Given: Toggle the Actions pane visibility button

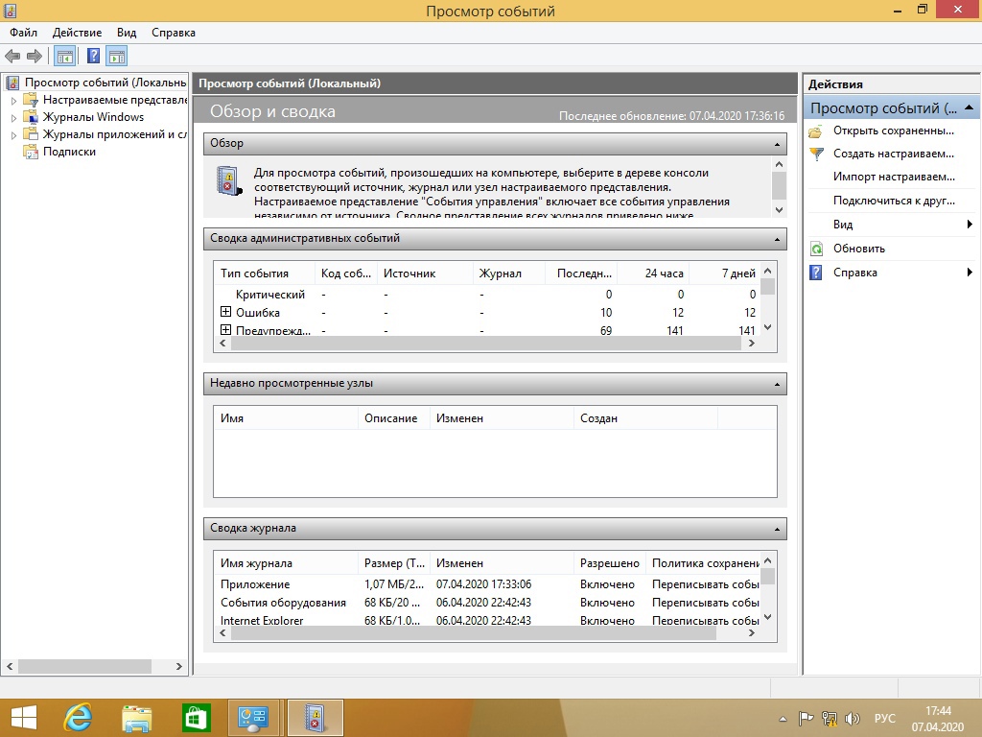Looking at the screenshot, I should [x=117, y=57].
